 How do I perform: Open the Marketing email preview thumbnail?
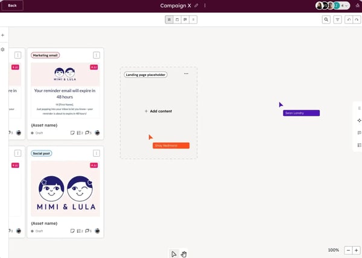[x=65, y=90]
